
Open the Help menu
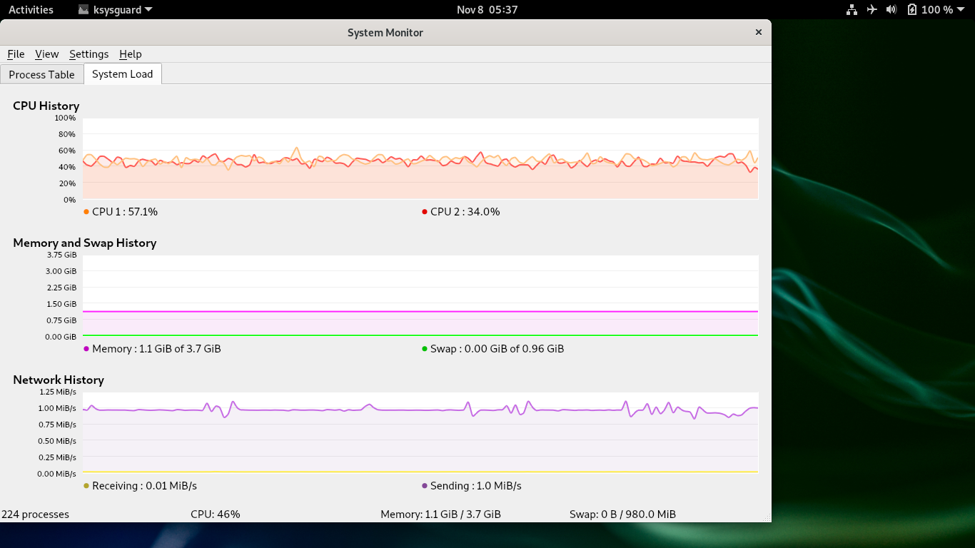coord(130,54)
